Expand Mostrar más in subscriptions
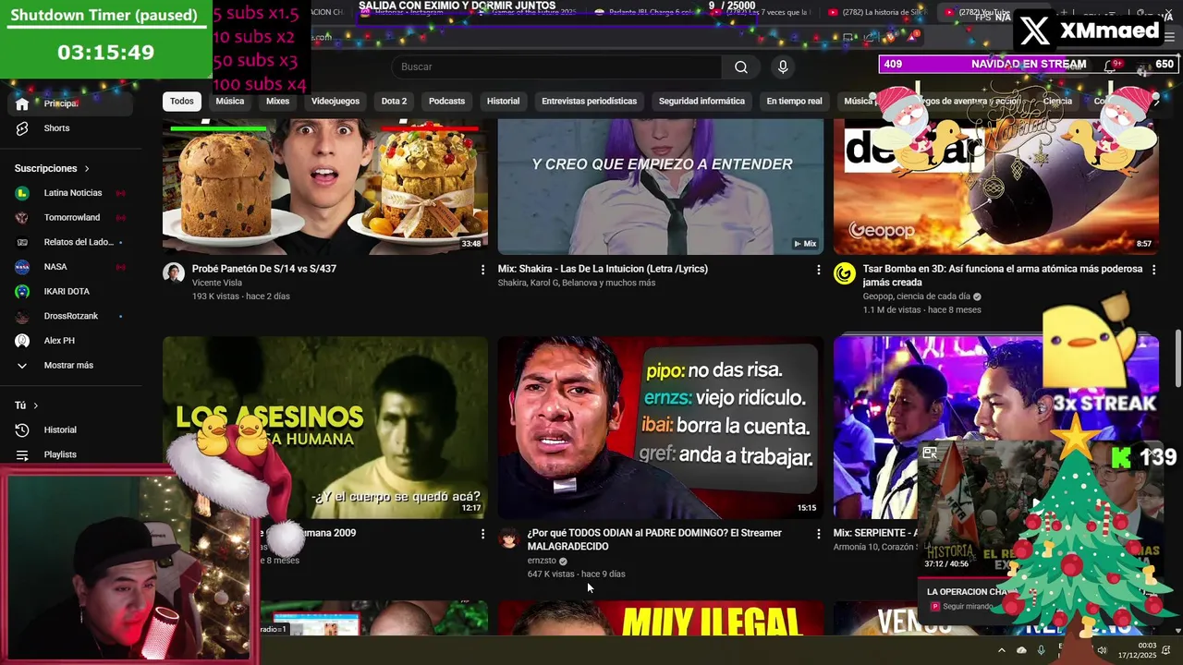 68,366
